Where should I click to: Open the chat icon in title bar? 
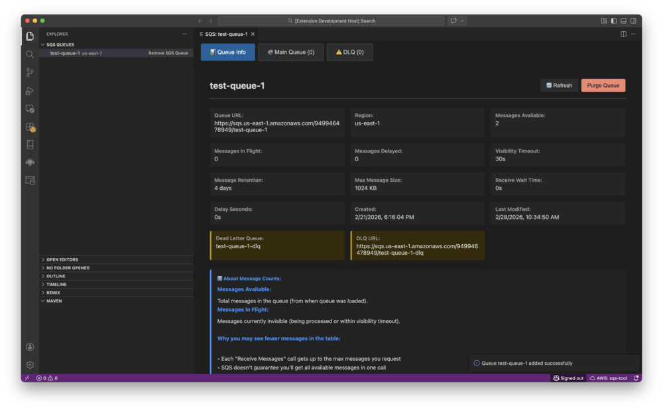(x=453, y=21)
